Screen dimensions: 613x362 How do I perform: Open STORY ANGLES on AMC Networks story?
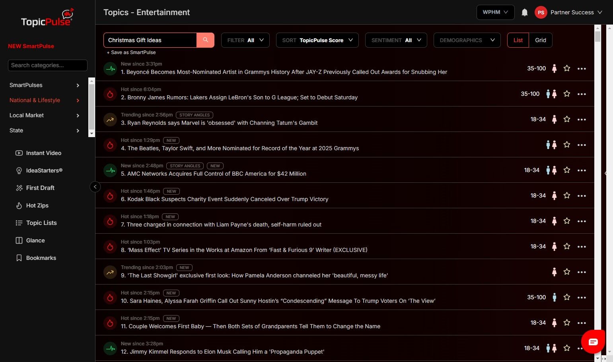185,166
